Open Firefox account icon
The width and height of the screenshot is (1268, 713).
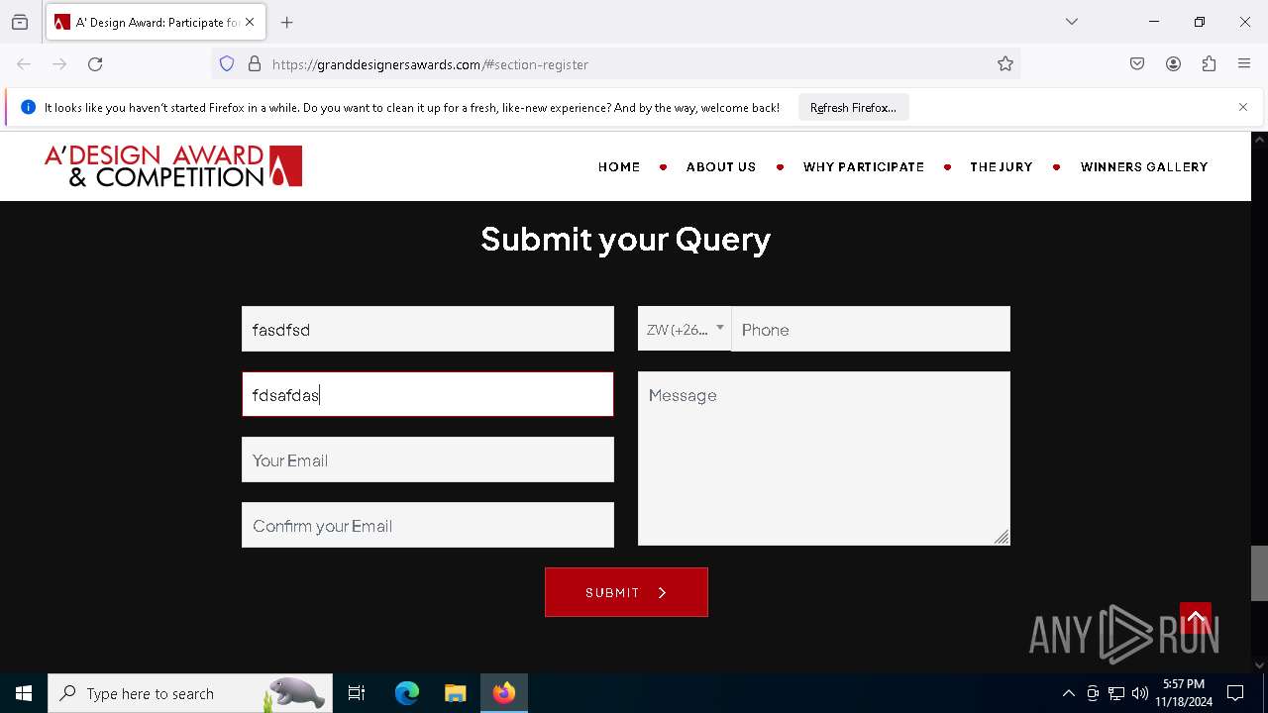(1173, 64)
